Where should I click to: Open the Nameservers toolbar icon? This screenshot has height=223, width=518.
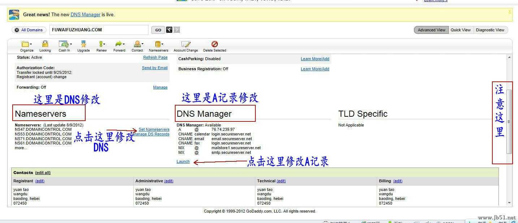click(158, 44)
